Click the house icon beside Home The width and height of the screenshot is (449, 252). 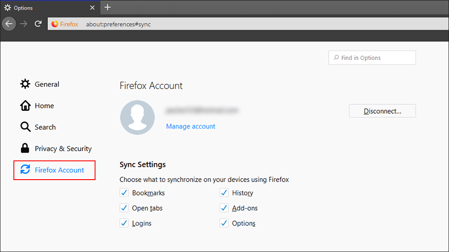click(25, 105)
